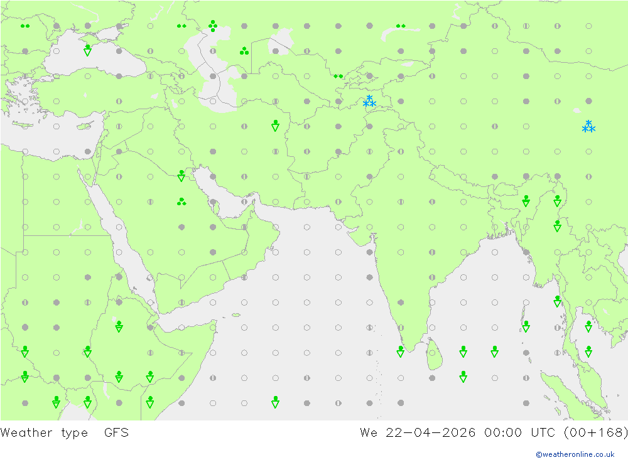Click the '00:00 UTC' time text

click(x=519, y=433)
